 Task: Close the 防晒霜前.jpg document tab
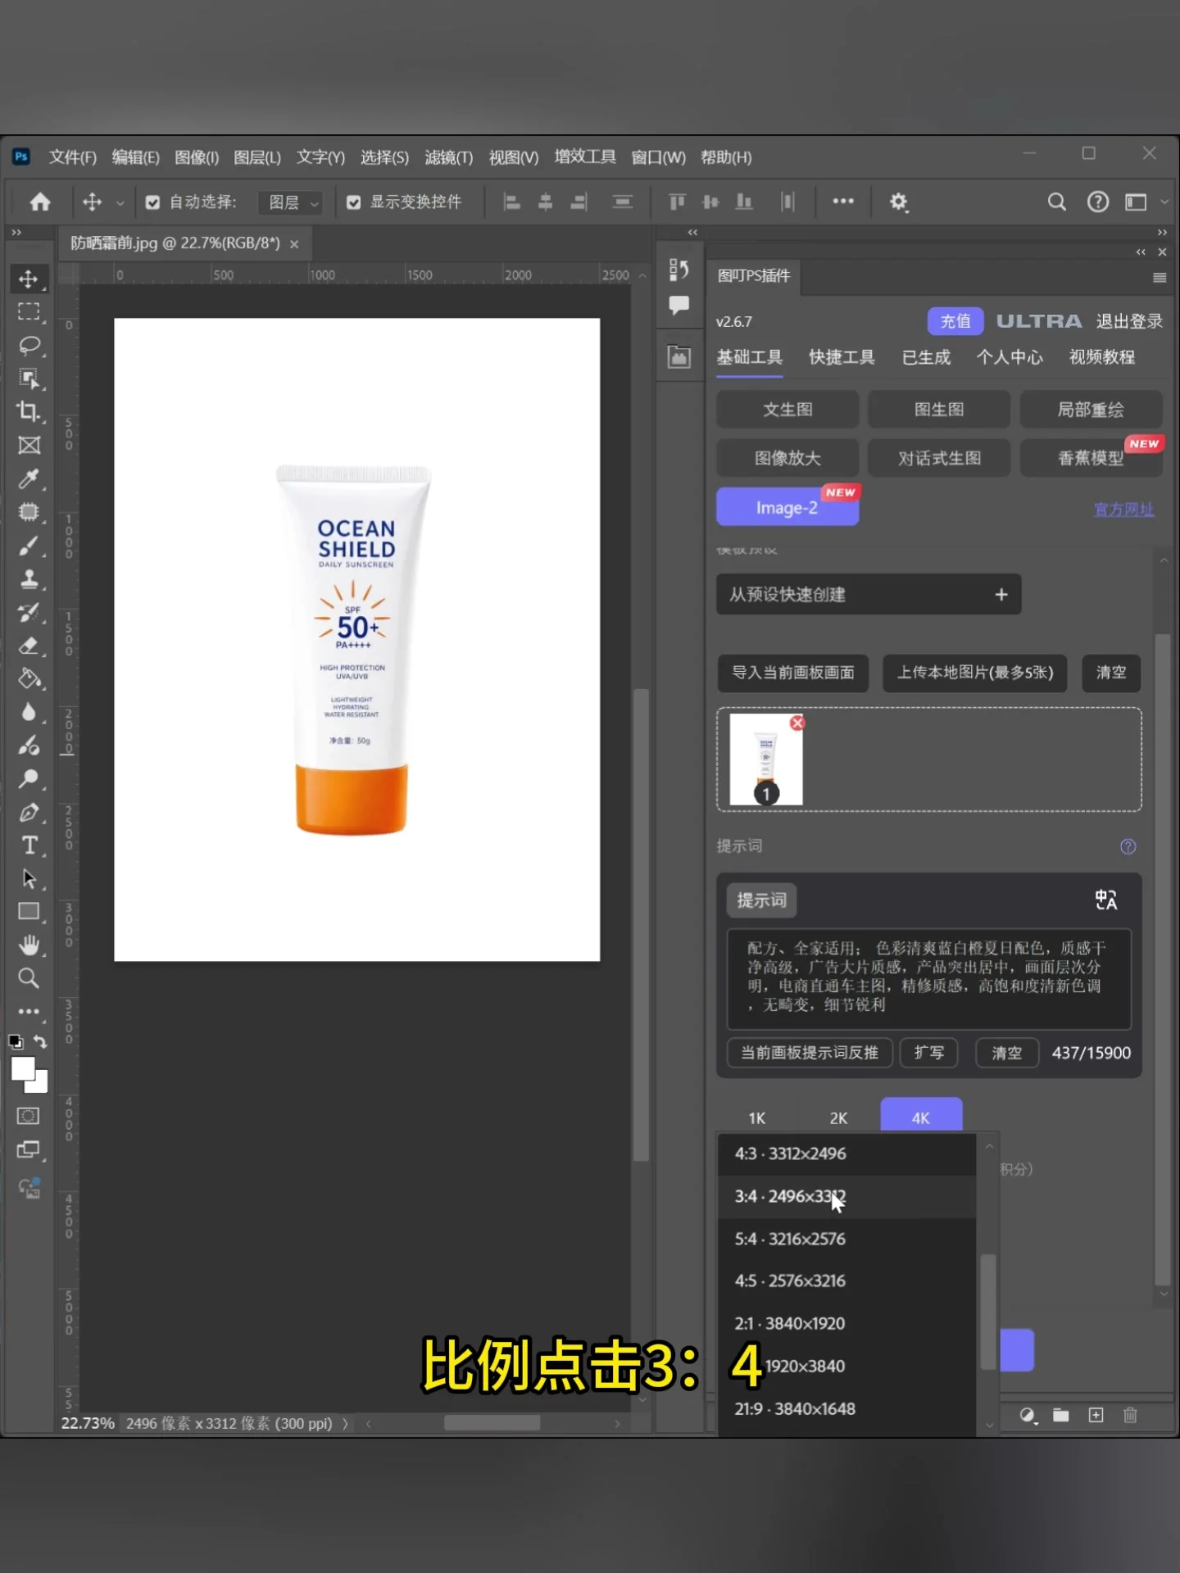click(x=294, y=244)
